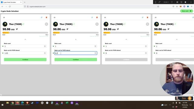Image resolution: width=194 pixels, height=109 pixels.
Task: Search coin on the 1.25 cost card
Action: (x=46, y=24)
